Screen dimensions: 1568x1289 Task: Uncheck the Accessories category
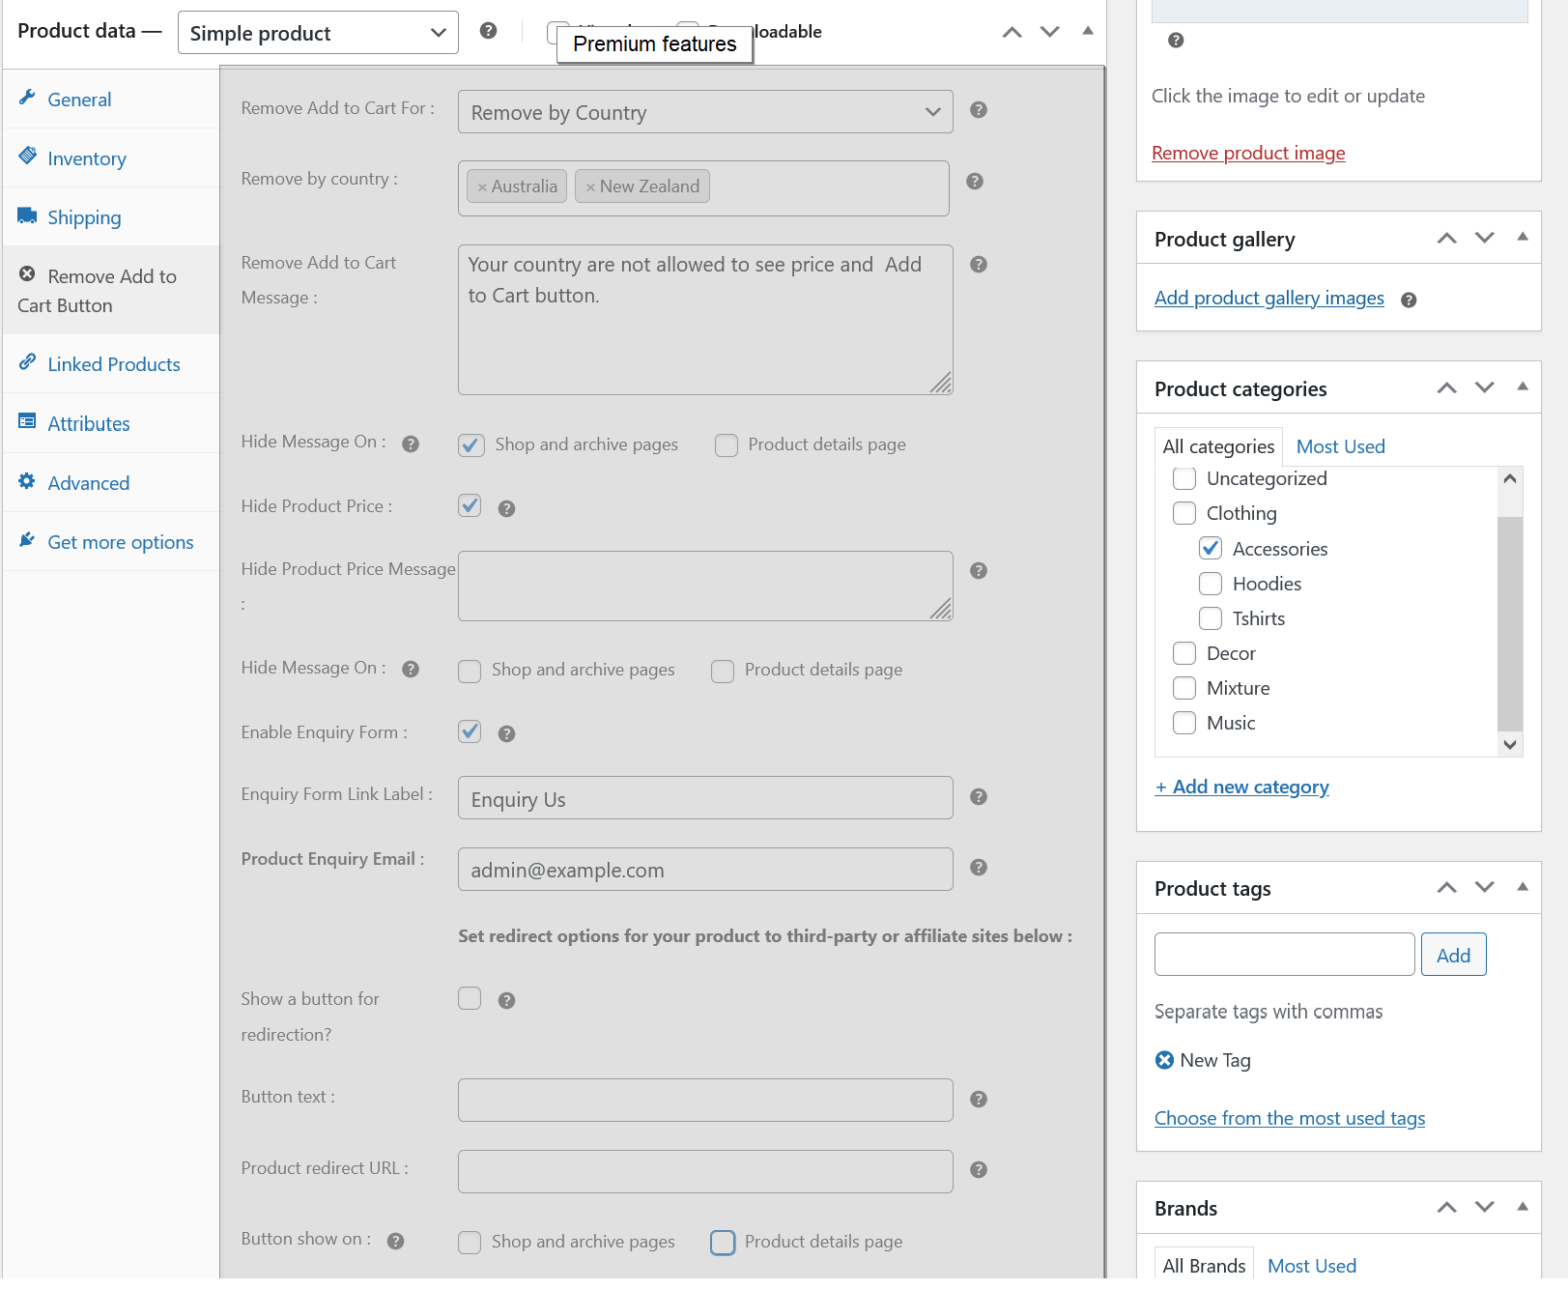point(1211,549)
